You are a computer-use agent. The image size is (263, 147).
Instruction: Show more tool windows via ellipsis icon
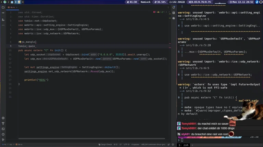coord(3,25)
